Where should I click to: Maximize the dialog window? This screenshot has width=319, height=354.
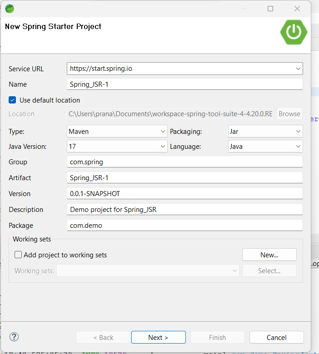[x=270, y=9]
